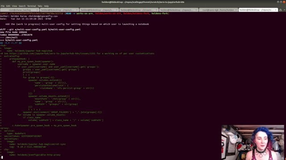Screen dimensions: 286x160
Task: Open the Tabs menu
Action: 40,6
